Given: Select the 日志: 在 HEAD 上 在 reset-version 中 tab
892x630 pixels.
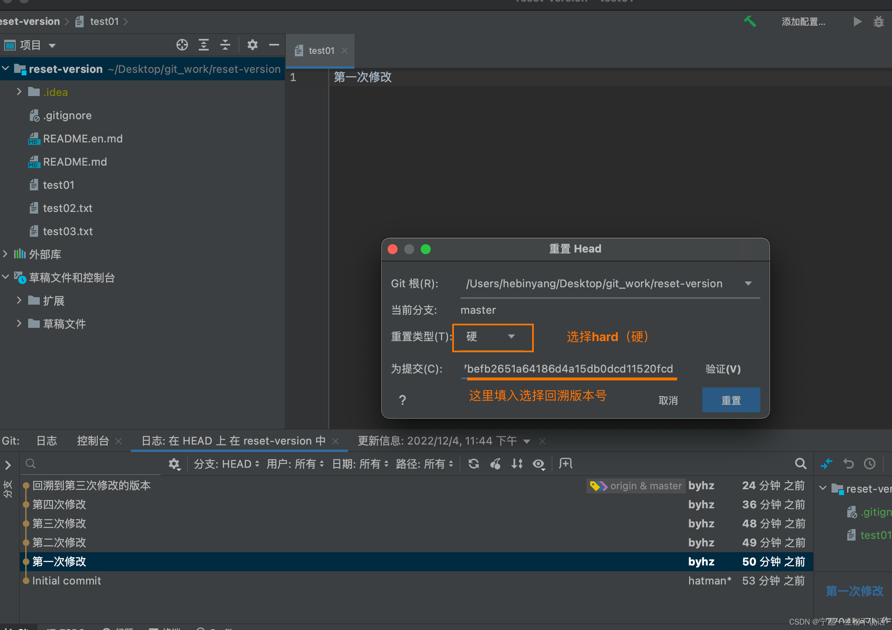Looking at the screenshot, I should click(233, 441).
